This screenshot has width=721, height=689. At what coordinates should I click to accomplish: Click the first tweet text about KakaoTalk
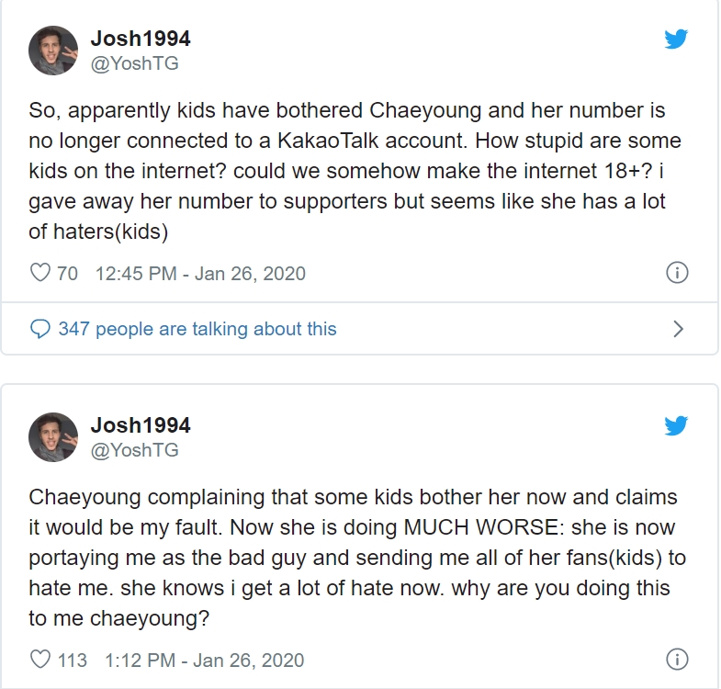coord(355,171)
